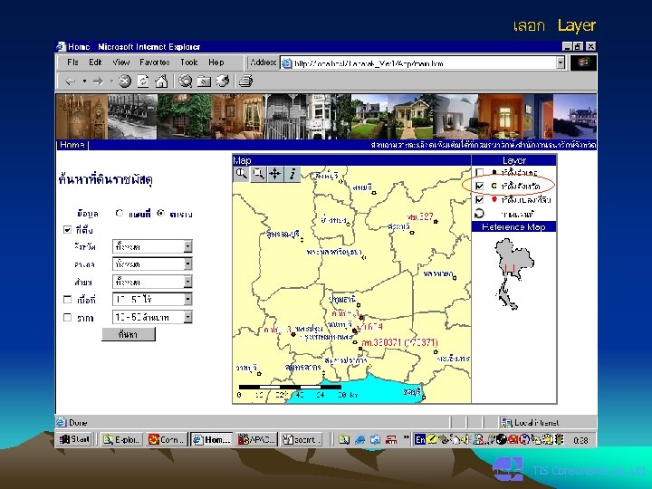The image size is (652, 489).
Task: Click the Address bar URL field
Action: click(424, 63)
